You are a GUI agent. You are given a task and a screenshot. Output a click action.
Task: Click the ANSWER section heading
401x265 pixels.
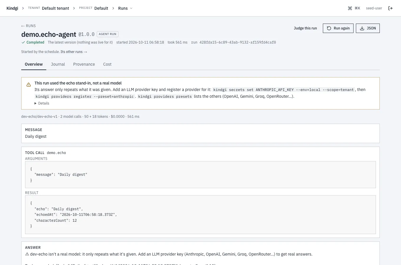click(x=33, y=248)
